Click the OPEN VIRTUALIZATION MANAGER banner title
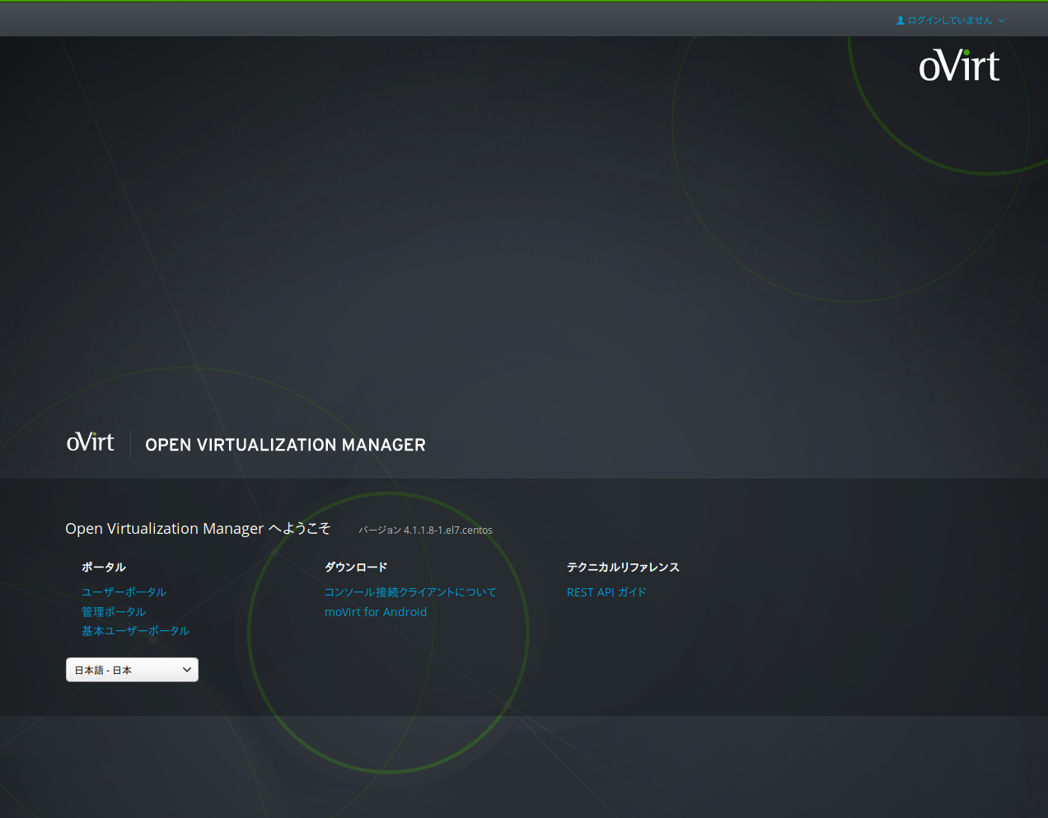The image size is (1048, 818). pos(285,445)
